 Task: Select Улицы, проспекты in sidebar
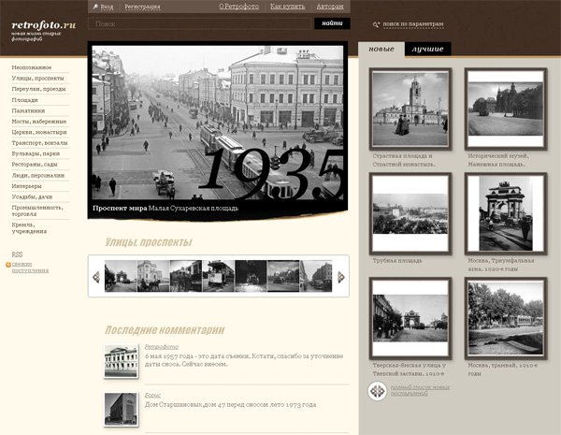(x=38, y=78)
